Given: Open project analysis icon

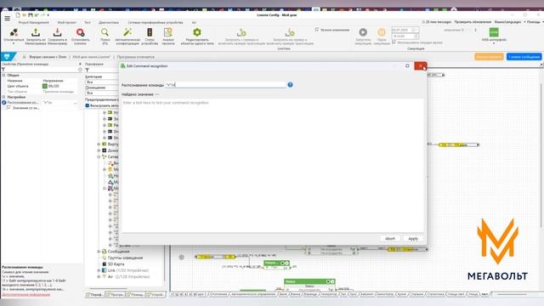Looking at the screenshot, I should pos(168,32).
